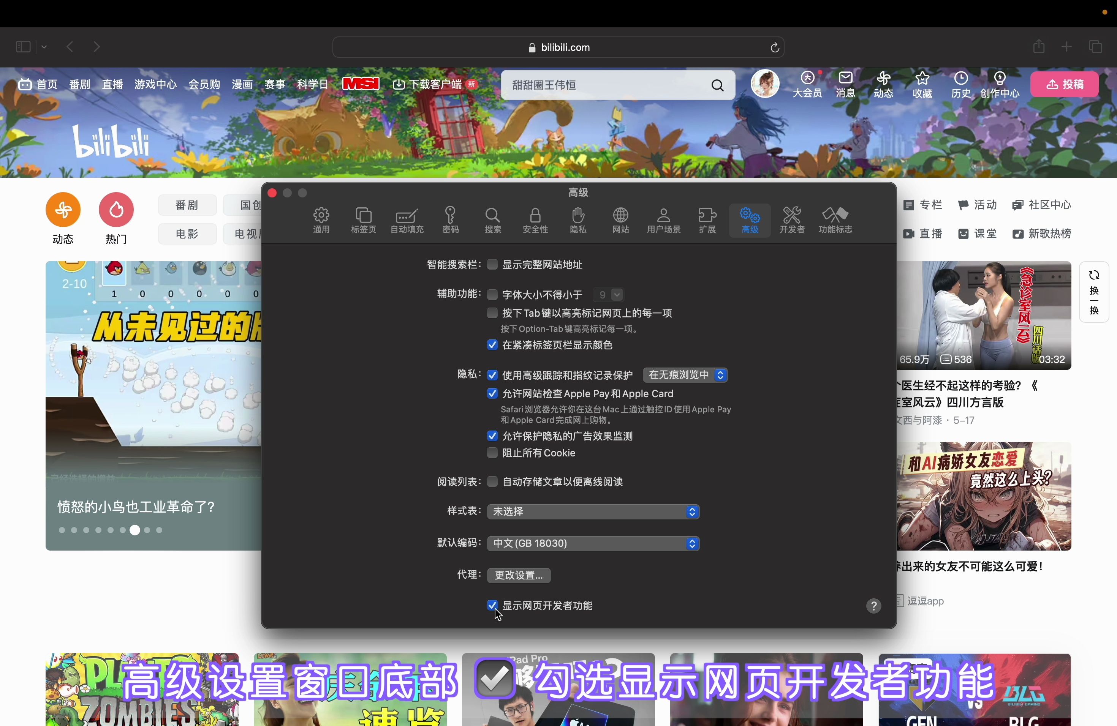Open 大会员 icon in bilibili header
The image size is (1117, 726).
click(x=807, y=84)
